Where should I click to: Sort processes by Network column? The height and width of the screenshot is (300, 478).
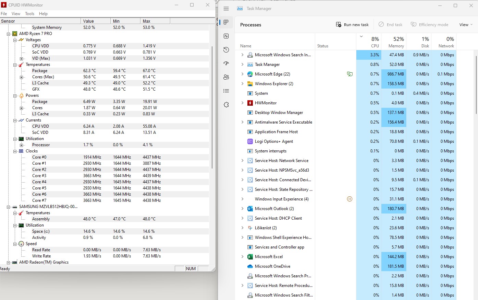coord(444,42)
